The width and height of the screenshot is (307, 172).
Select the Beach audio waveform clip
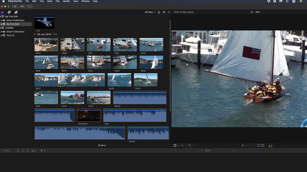140,97
